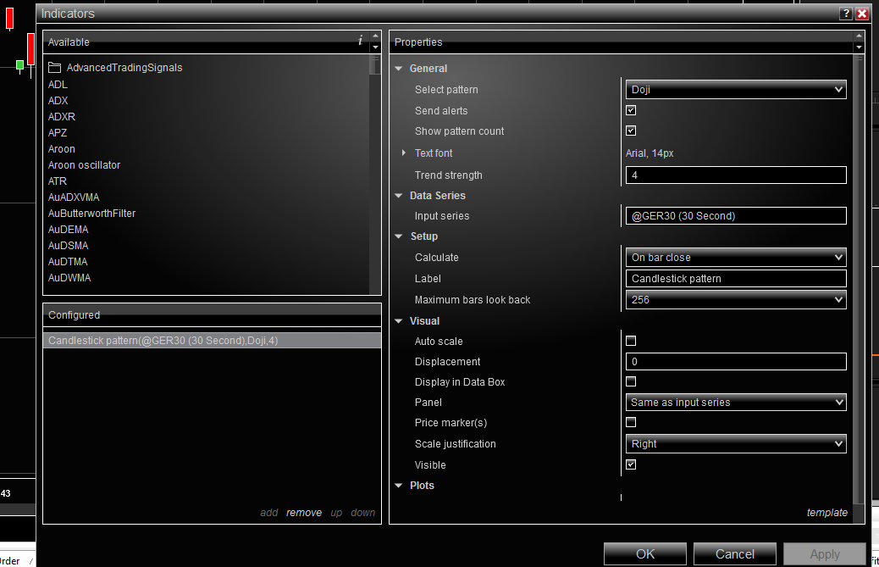
Task: Select AuDEMA in Available list
Action: (x=68, y=230)
